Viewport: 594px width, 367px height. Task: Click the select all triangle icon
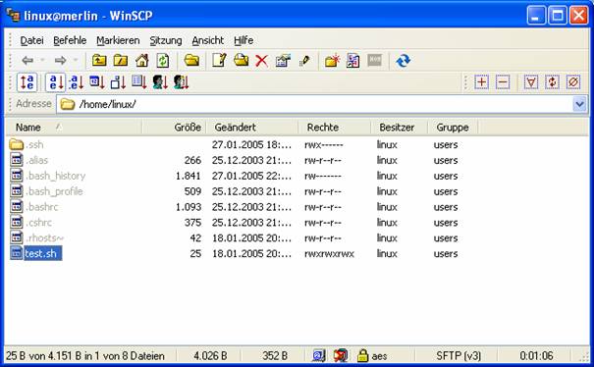coord(531,82)
